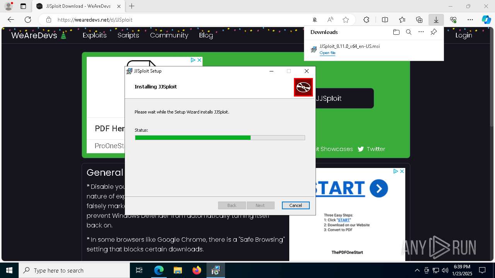
Task: Open Task View on taskbar
Action: tap(139, 270)
